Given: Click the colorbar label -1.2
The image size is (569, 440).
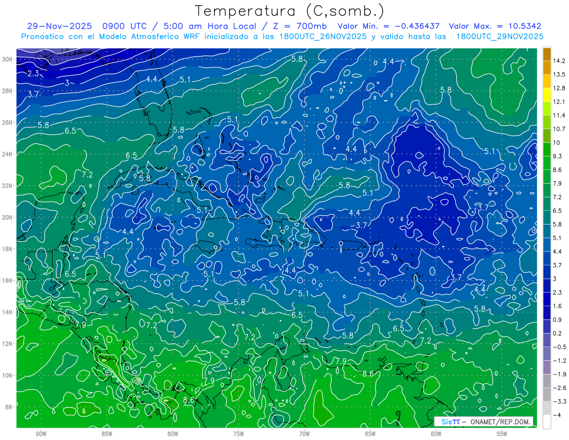Looking at the screenshot, I should (x=560, y=361).
